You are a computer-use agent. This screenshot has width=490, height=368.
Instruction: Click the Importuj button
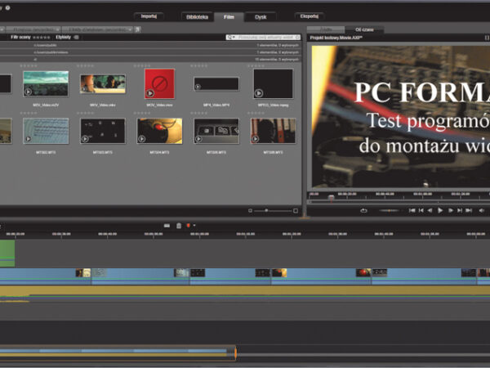point(149,16)
